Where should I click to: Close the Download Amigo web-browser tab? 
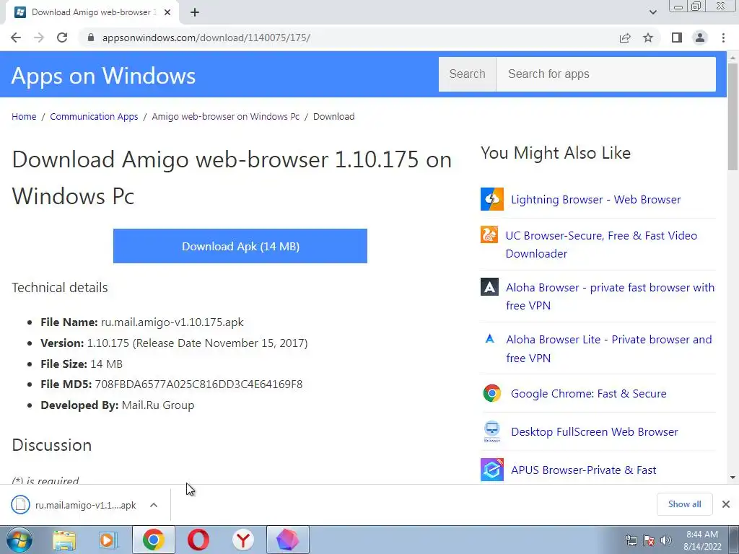[x=167, y=12]
